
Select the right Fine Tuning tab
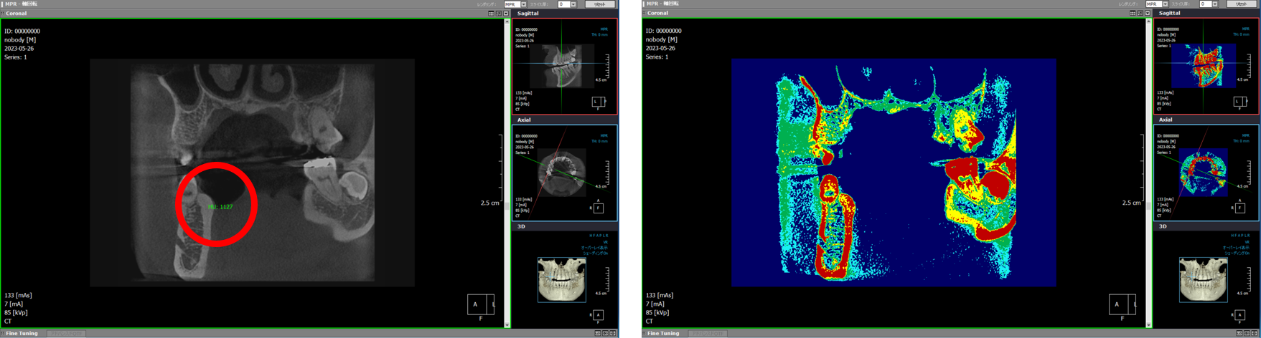(663, 334)
